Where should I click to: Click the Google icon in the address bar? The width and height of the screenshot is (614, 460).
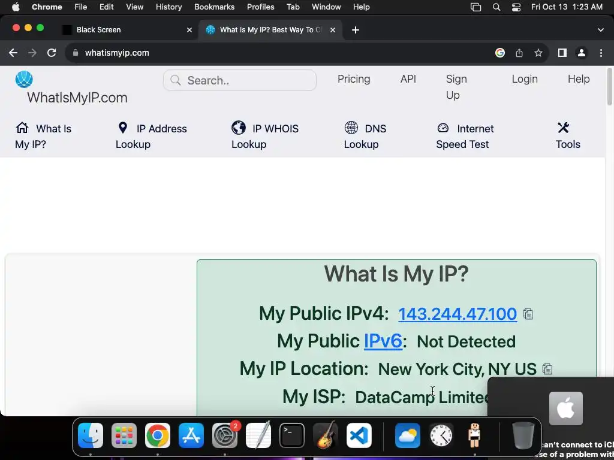click(499, 53)
